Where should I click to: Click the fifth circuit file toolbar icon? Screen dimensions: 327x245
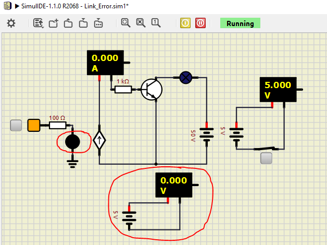tap(98, 23)
